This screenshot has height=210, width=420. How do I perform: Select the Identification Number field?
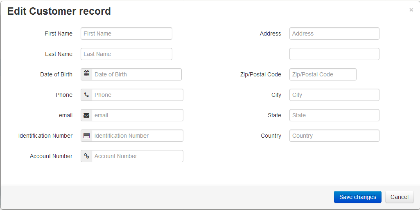pos(138,136)
